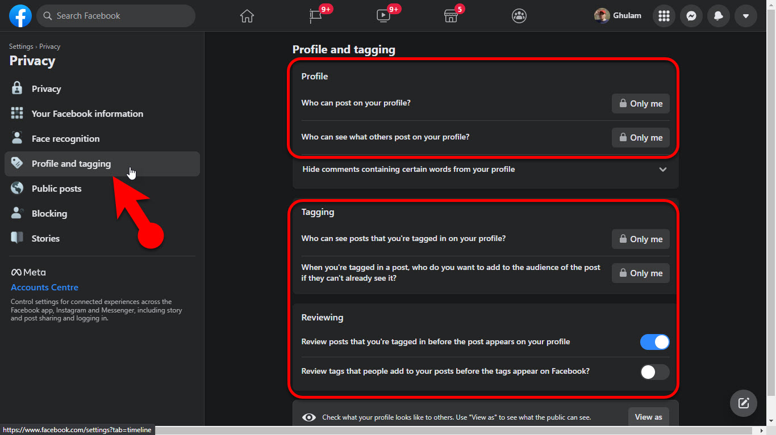
Task: Go to the Home feed icon
Action: (x=247, y=16)
